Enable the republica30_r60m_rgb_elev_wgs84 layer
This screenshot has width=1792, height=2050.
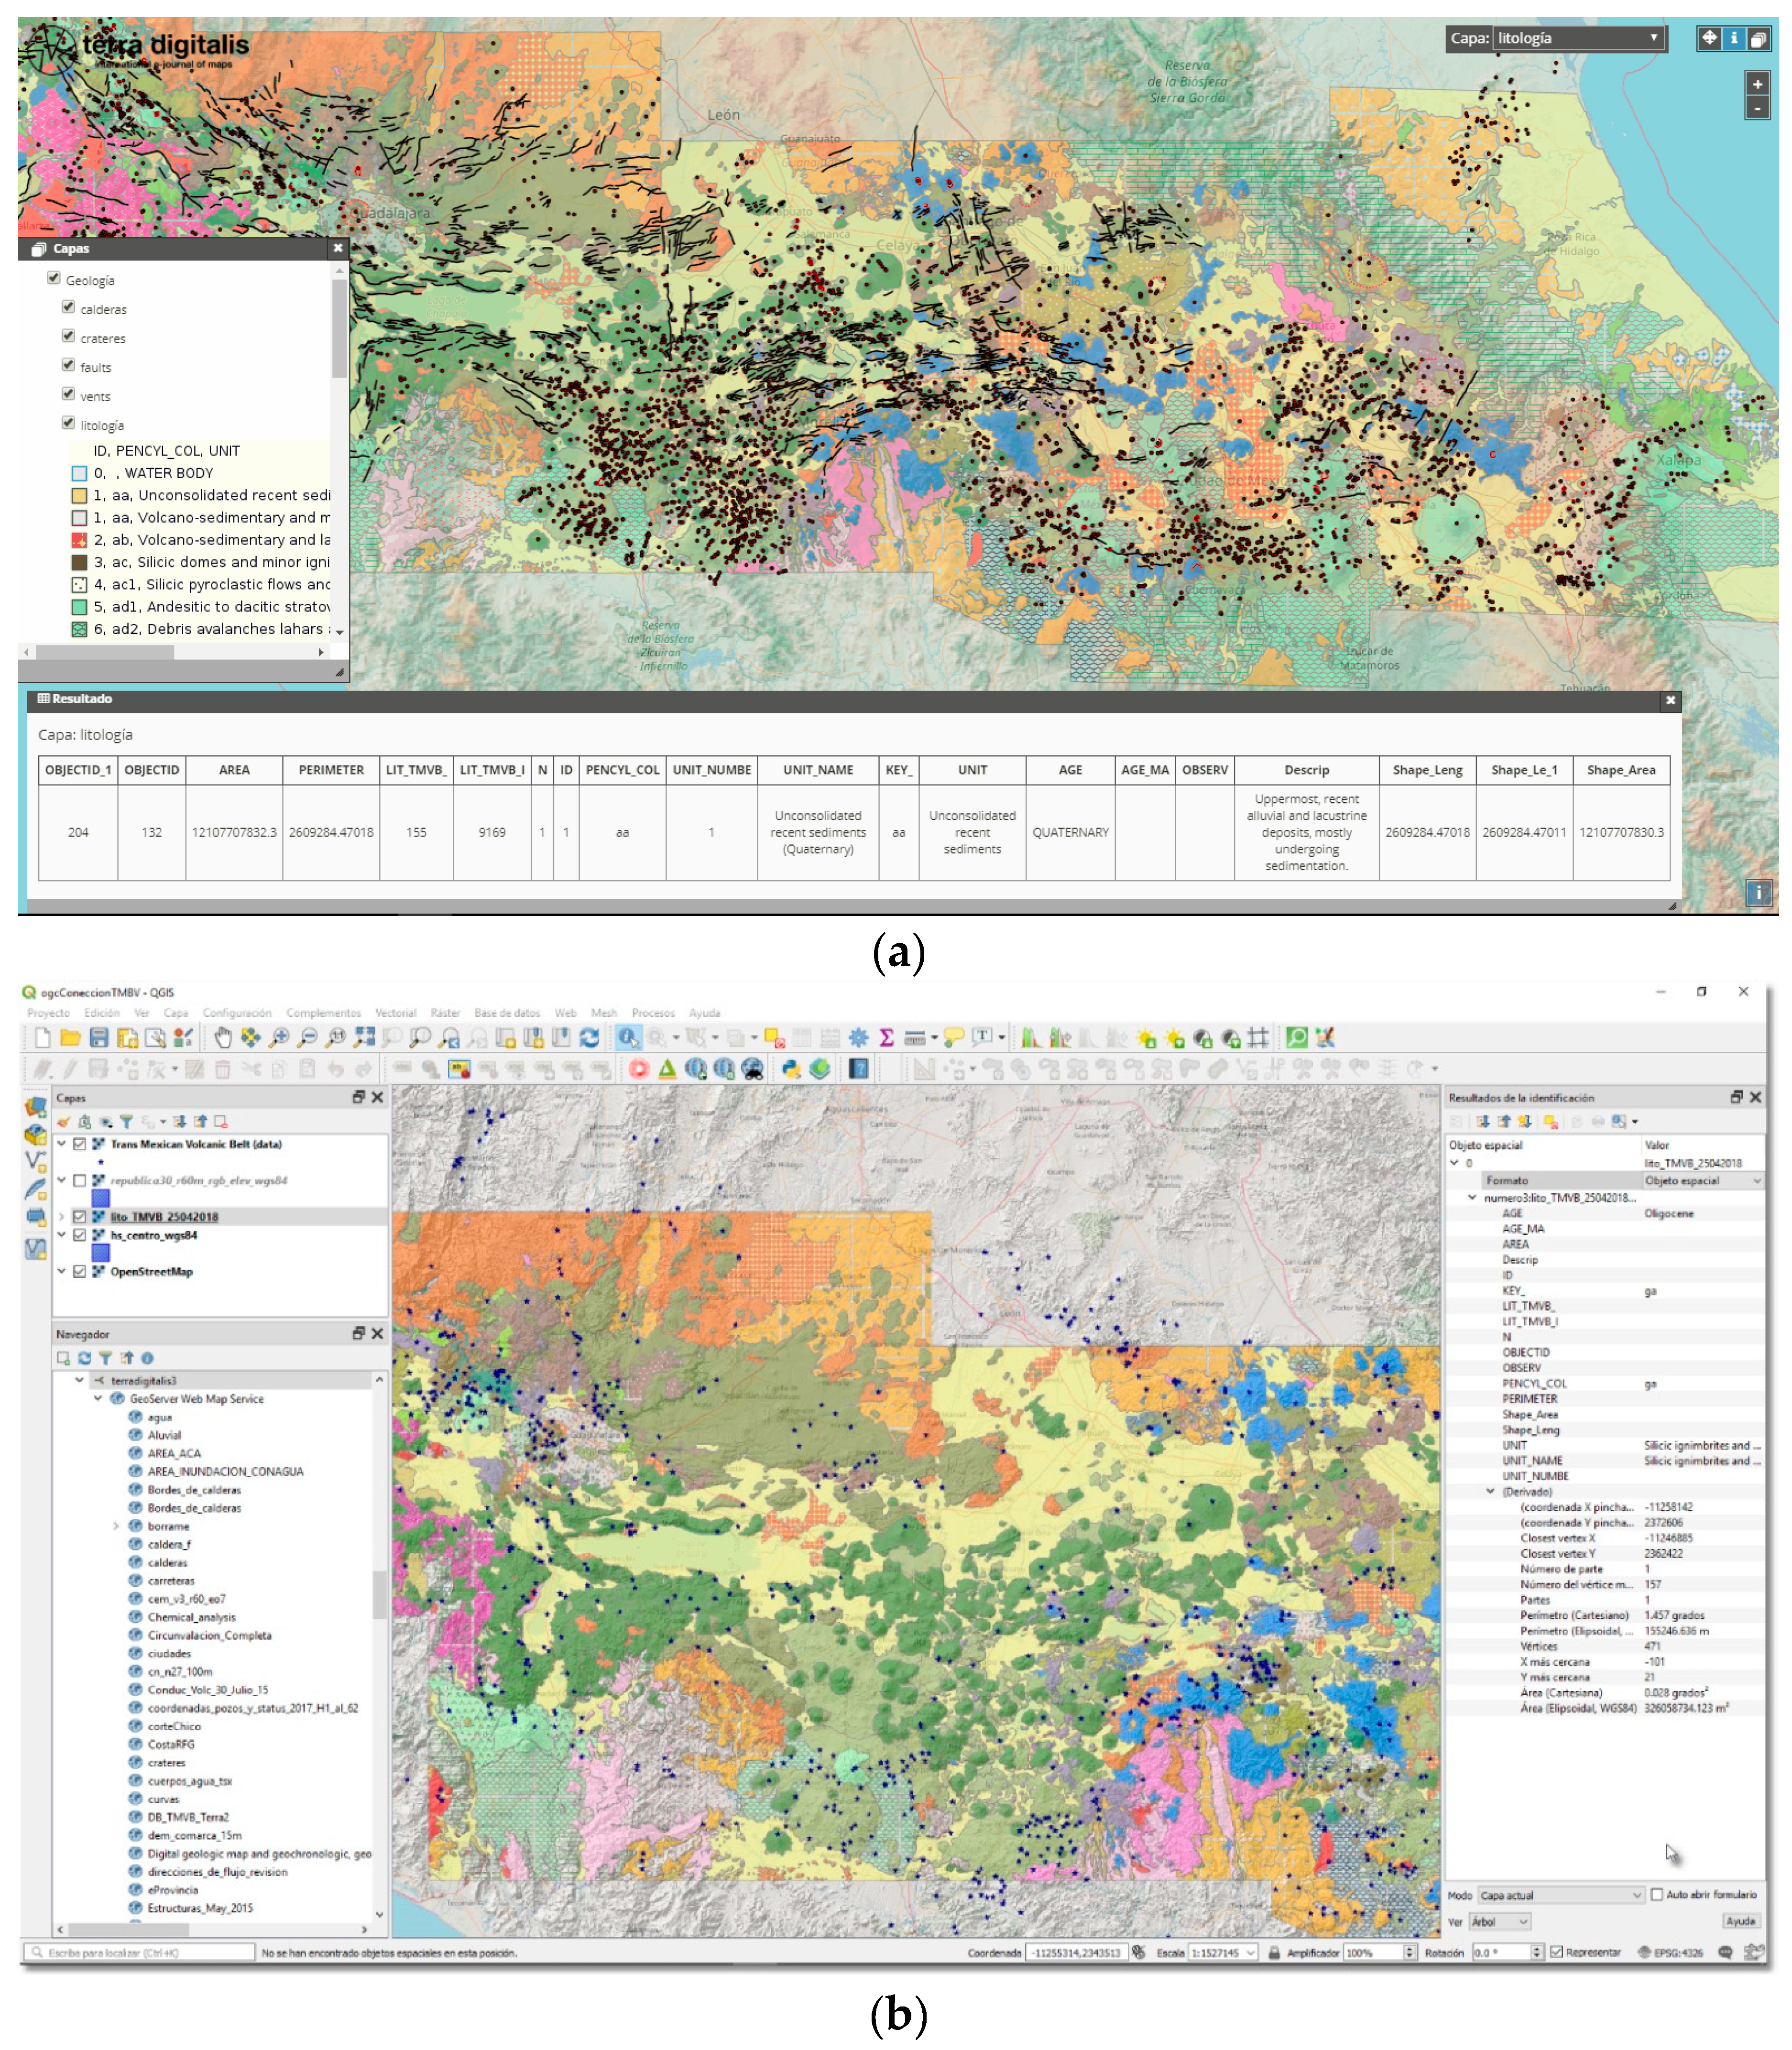[80, 1180]
